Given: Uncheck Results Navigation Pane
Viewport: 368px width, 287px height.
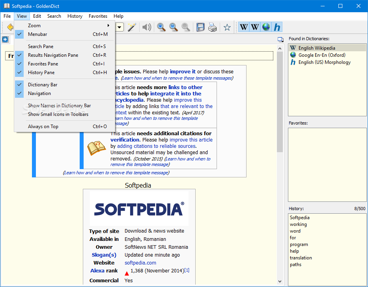Looking at the screenshot, I should pyautogui.click(x=65, y=55).
